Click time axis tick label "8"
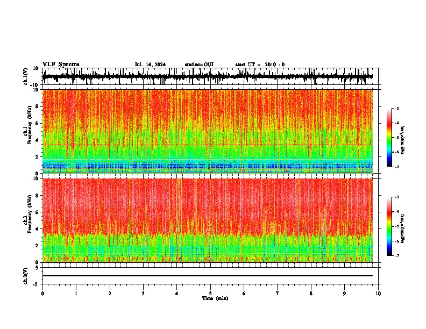 click(x=311, y=294)
